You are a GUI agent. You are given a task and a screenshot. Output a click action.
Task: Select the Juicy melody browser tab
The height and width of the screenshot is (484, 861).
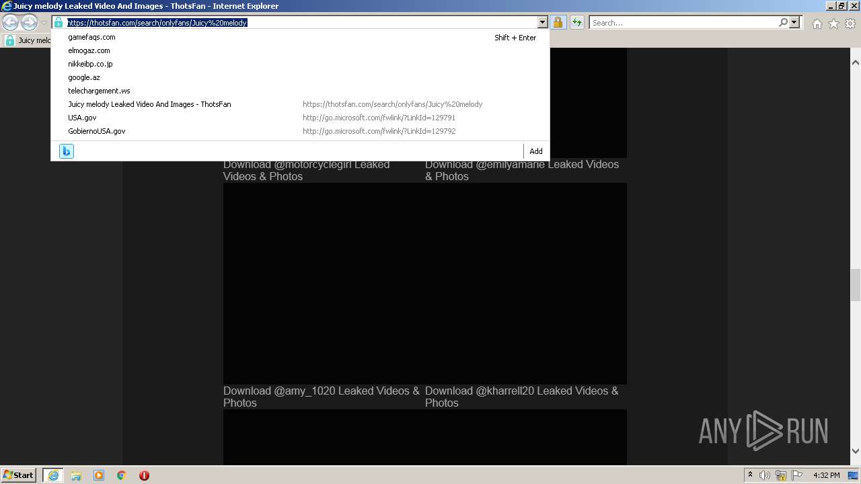(27, 40)
